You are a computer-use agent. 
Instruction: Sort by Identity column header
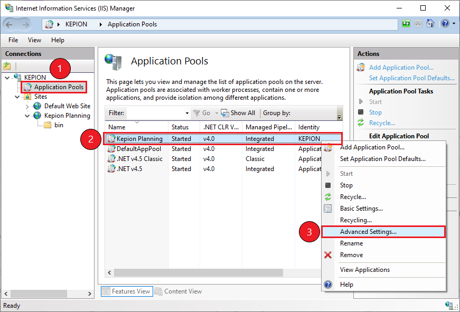click(x=318, y=127)
